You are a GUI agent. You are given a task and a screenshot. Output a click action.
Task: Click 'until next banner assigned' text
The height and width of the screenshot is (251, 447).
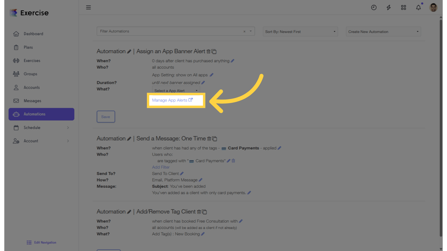point(176,83)
